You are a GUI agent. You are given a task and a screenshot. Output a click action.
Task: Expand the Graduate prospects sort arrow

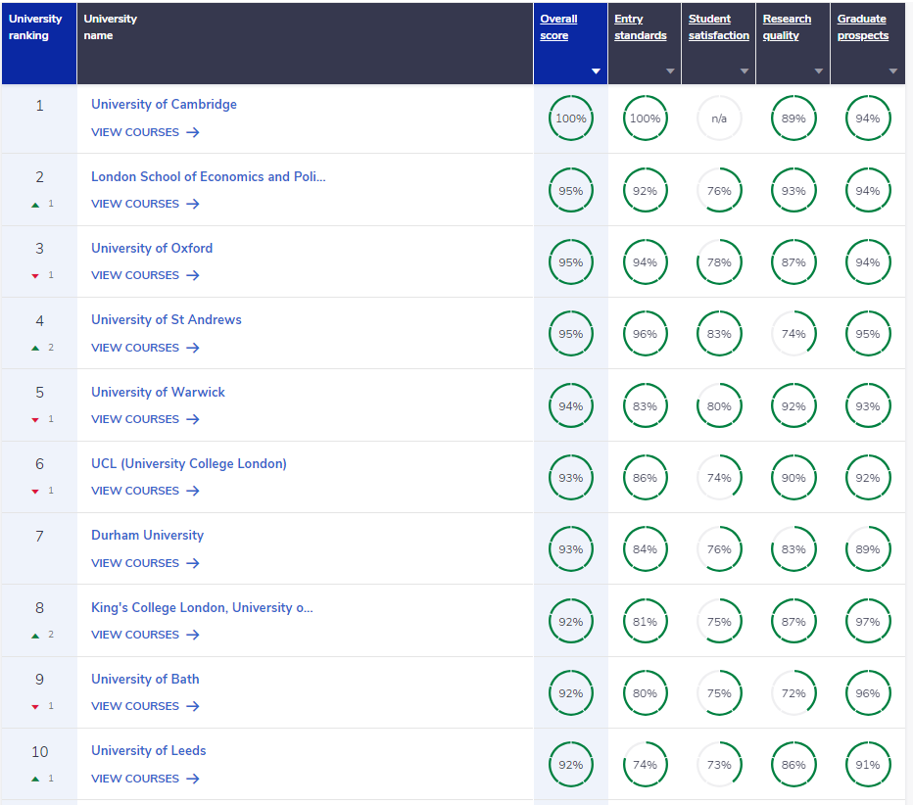(892, 71)
